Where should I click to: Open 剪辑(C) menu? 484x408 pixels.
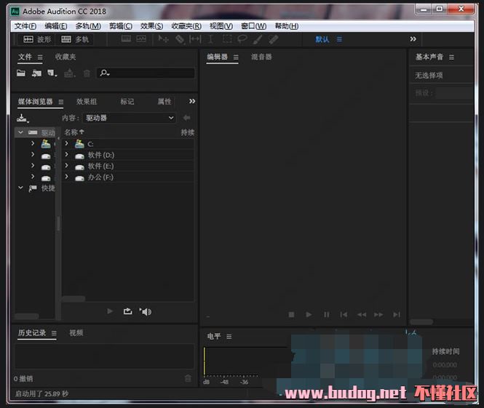pos(121,26)
